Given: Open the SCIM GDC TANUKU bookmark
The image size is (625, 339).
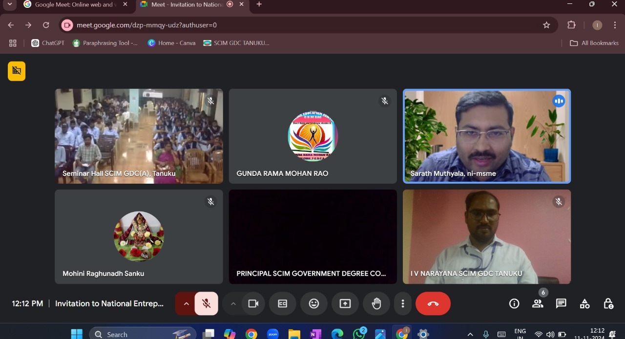Looking at the screenshot, I should click(x=236, y=43).
